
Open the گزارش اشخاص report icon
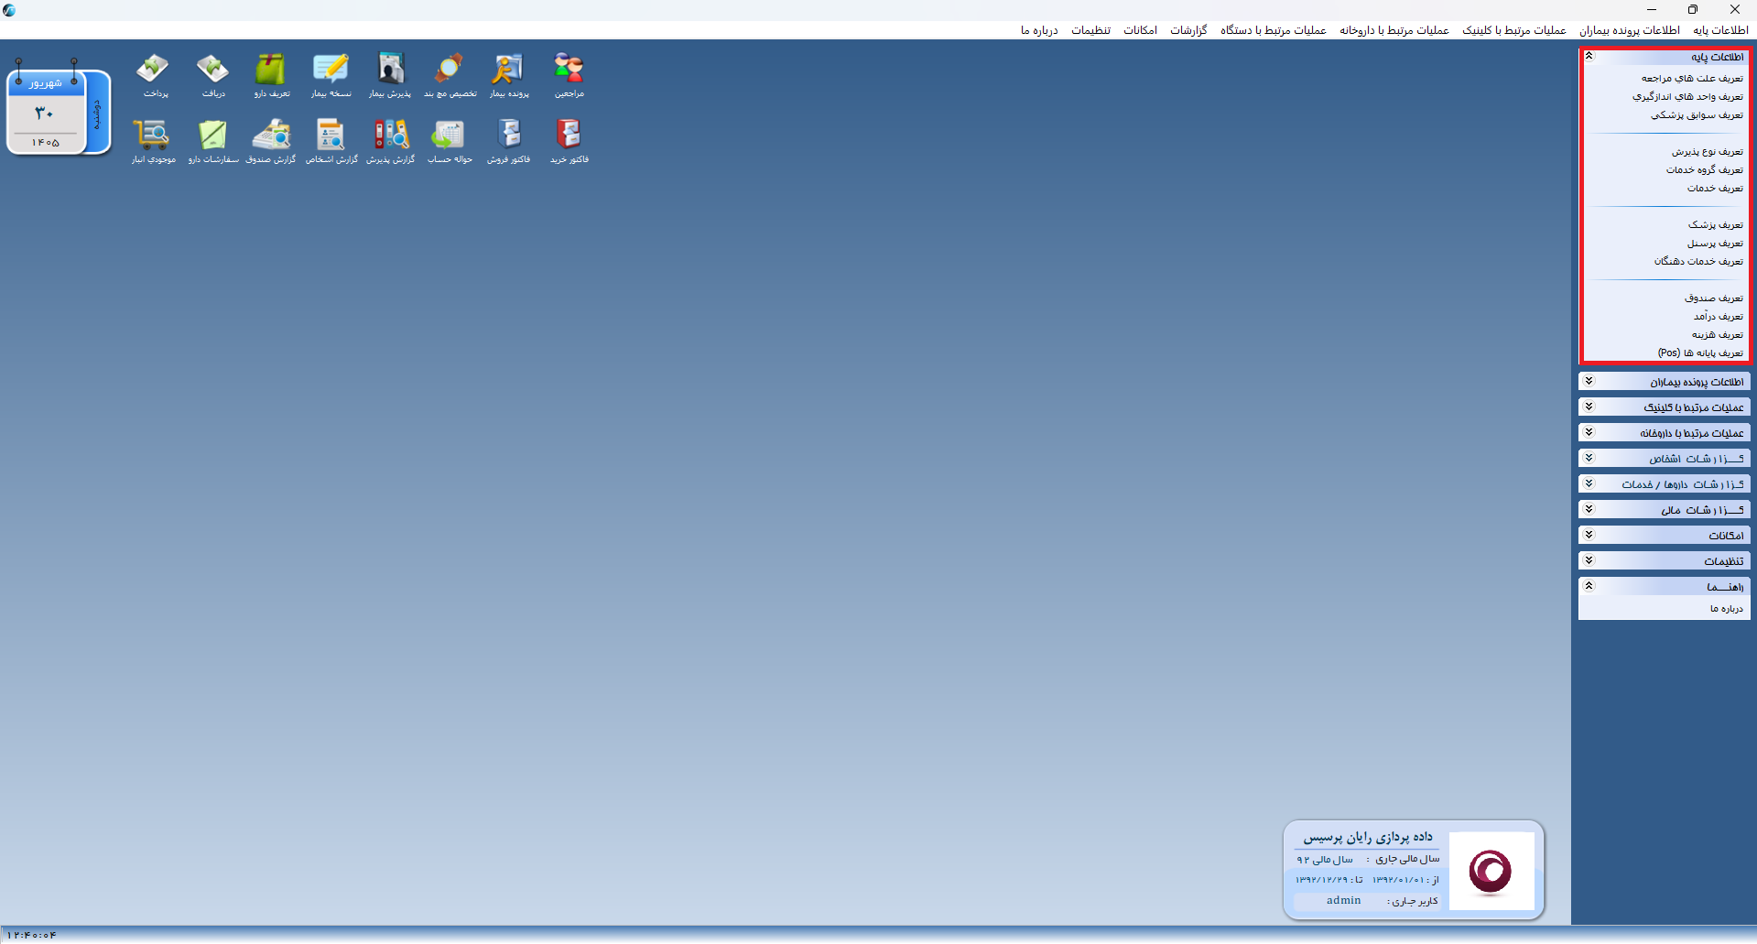click(x=331, y=140)
